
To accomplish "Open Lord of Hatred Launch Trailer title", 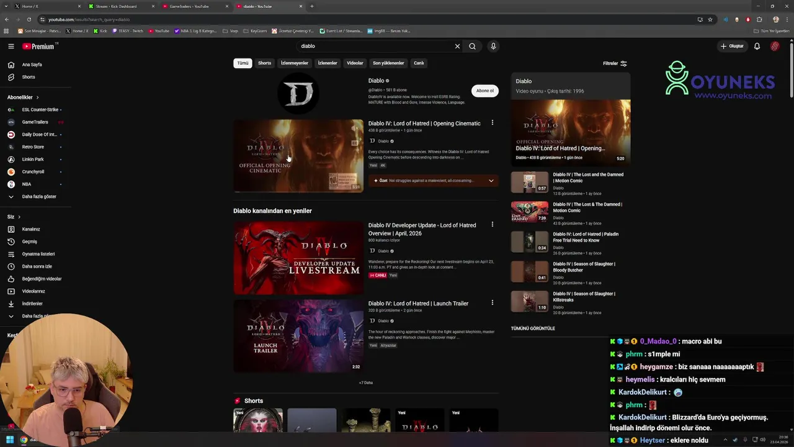I will pyautogui.click(x=418, y=304).
